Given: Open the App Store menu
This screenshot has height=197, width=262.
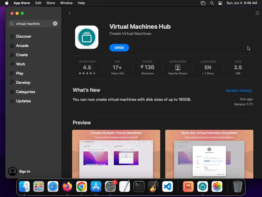Looking at the screenshot, I should click(x=22, y=3).
